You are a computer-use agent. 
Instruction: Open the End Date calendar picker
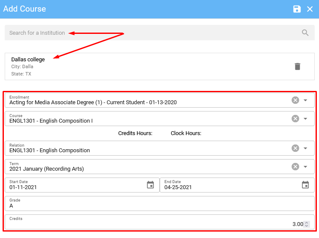(305, 185)
